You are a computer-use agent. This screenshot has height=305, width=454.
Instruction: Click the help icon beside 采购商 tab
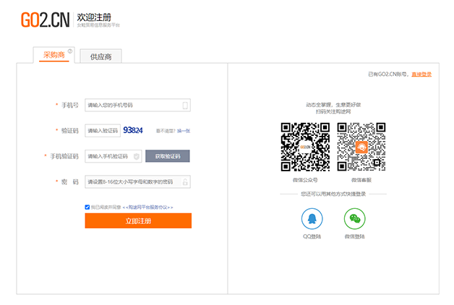pyautogui.click(x=70, y=51)
